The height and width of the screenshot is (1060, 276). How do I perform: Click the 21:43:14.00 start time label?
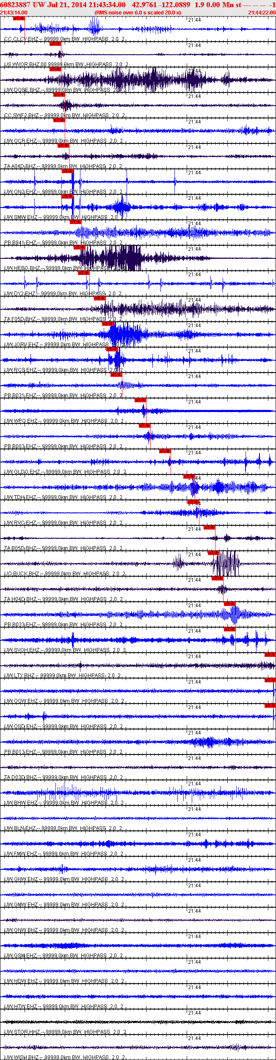click(x=14, y=13)
